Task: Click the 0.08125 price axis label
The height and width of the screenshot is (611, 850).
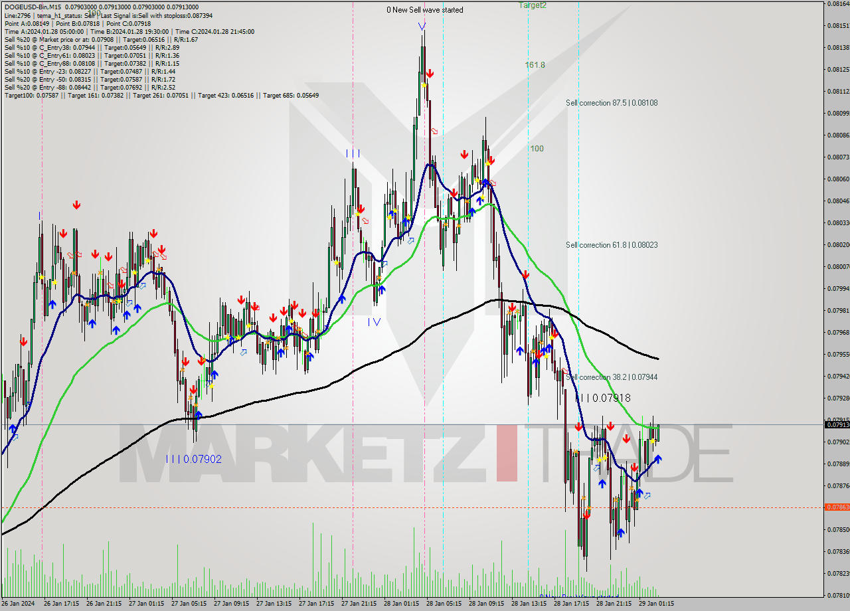Action: 839,69
